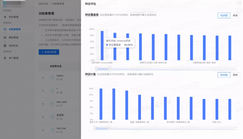This screenshot has height=139, width=243.
Task: Click left handle of IV chart zoom slider
Action: (95, 128)
